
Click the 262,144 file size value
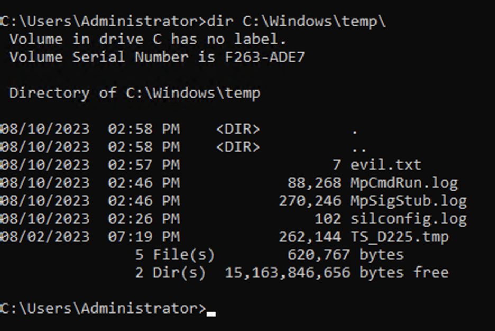[310, 237]
